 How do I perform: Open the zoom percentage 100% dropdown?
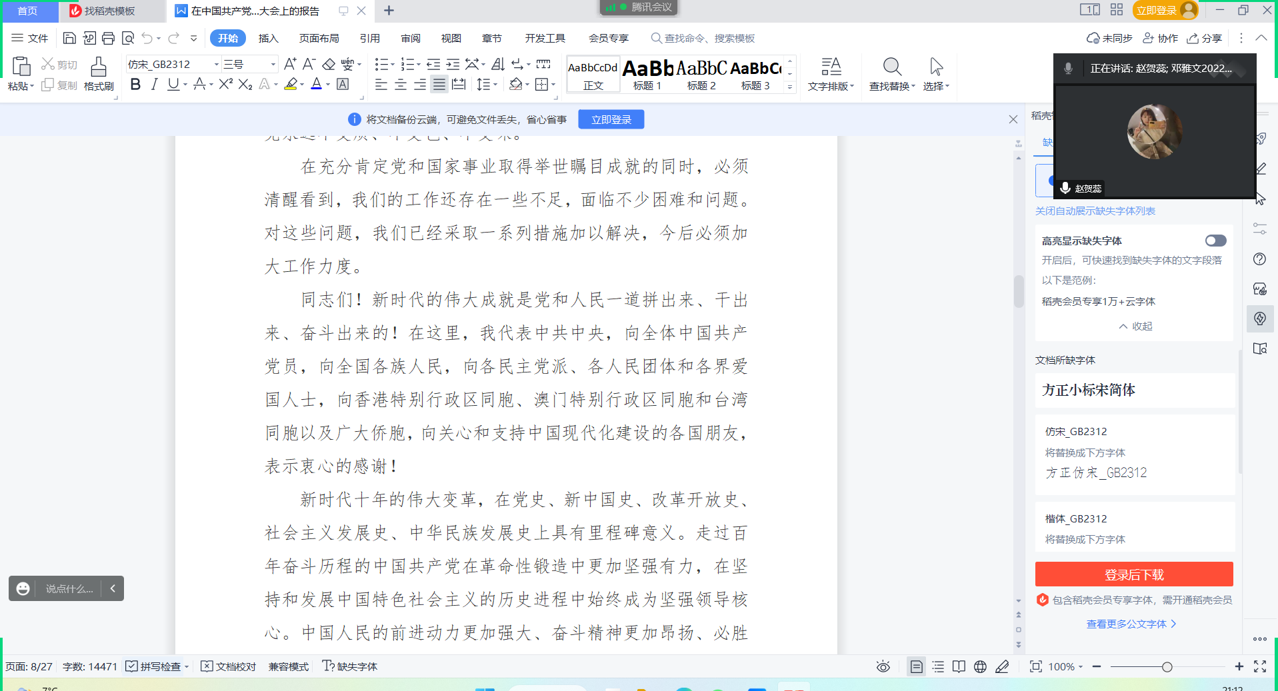click(1066, 666)
